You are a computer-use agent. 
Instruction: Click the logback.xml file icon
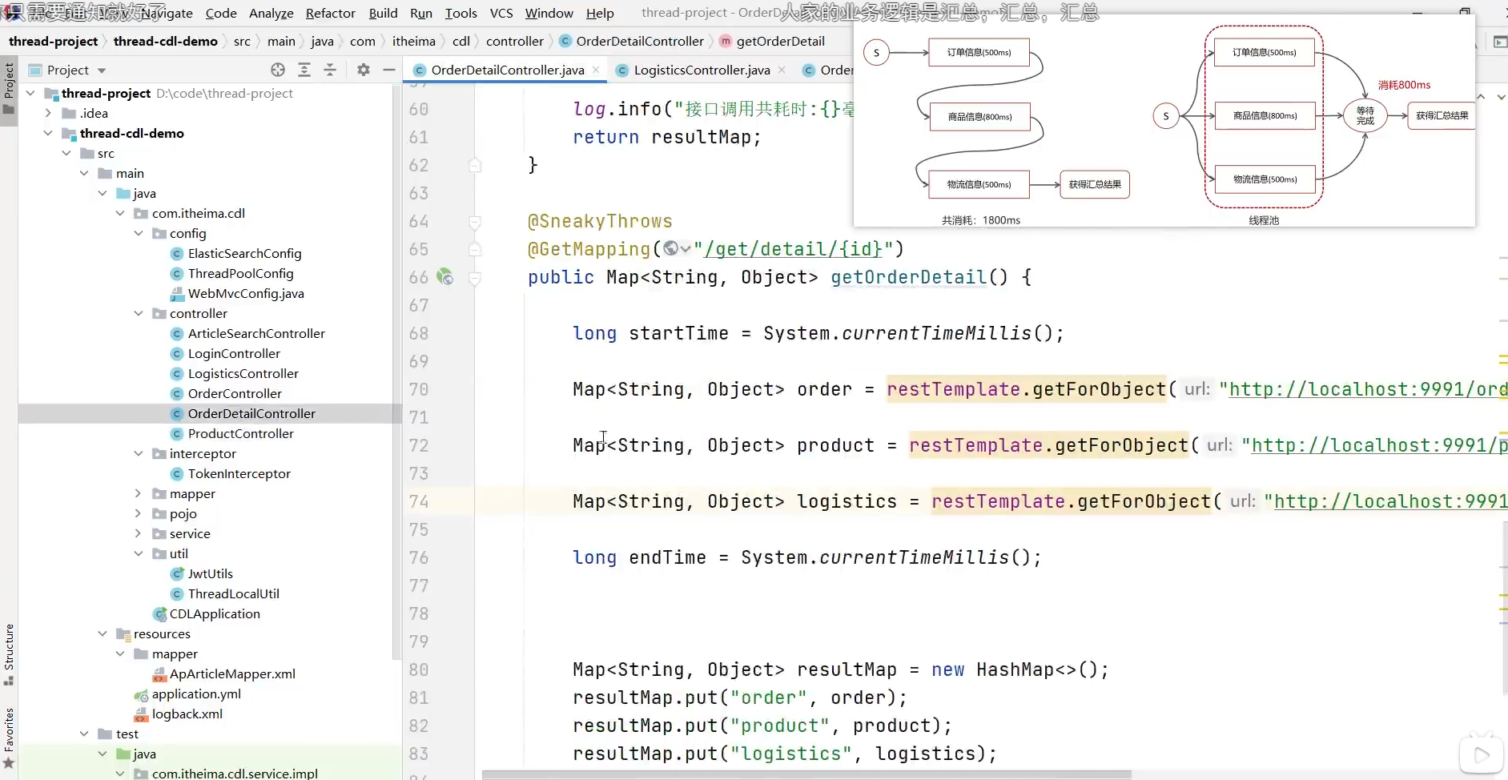point(142,714)
